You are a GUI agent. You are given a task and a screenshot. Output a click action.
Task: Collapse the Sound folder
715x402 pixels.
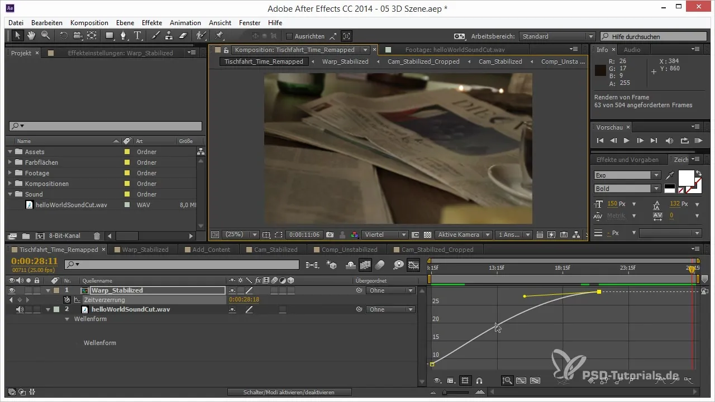point(10,194)
